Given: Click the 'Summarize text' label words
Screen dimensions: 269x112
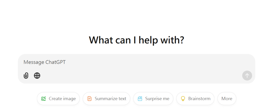Looking at the screenshot, I should click(111, 98).
